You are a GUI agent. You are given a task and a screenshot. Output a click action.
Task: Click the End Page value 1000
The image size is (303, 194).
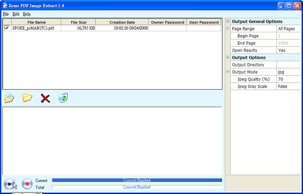(288, 43)
